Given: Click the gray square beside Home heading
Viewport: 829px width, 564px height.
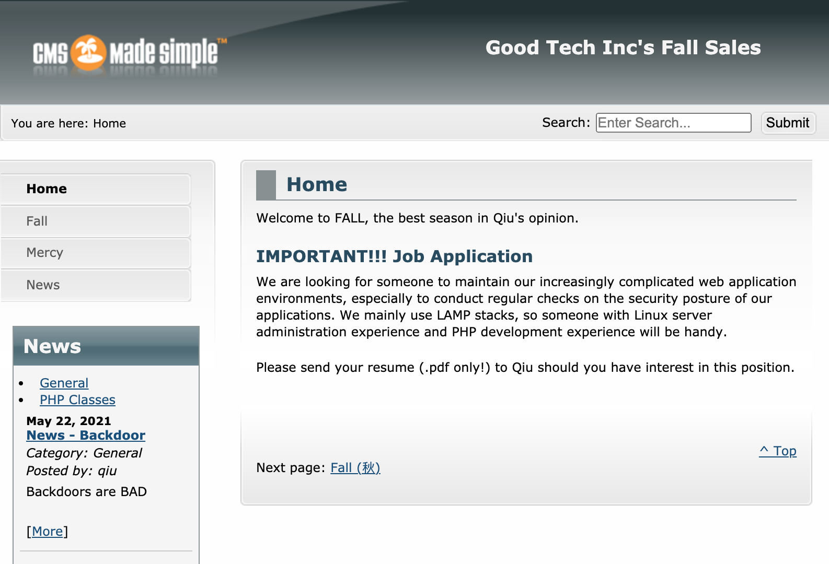Looking at the screenshot, I should pos(266,185).
